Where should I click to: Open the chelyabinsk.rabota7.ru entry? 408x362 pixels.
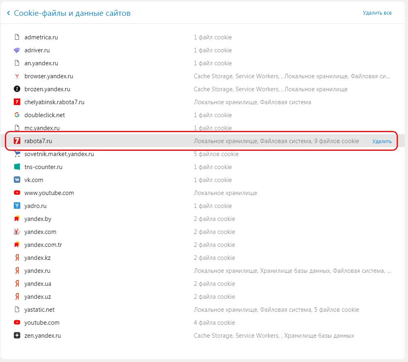54,102
